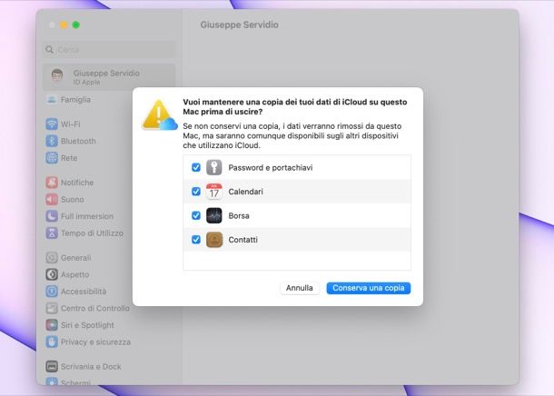Screen dimensions: 554x396
Task: Click the Borsa stocks icon
Action: 214,215
